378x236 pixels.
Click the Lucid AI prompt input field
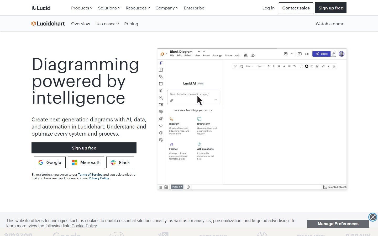194,97
